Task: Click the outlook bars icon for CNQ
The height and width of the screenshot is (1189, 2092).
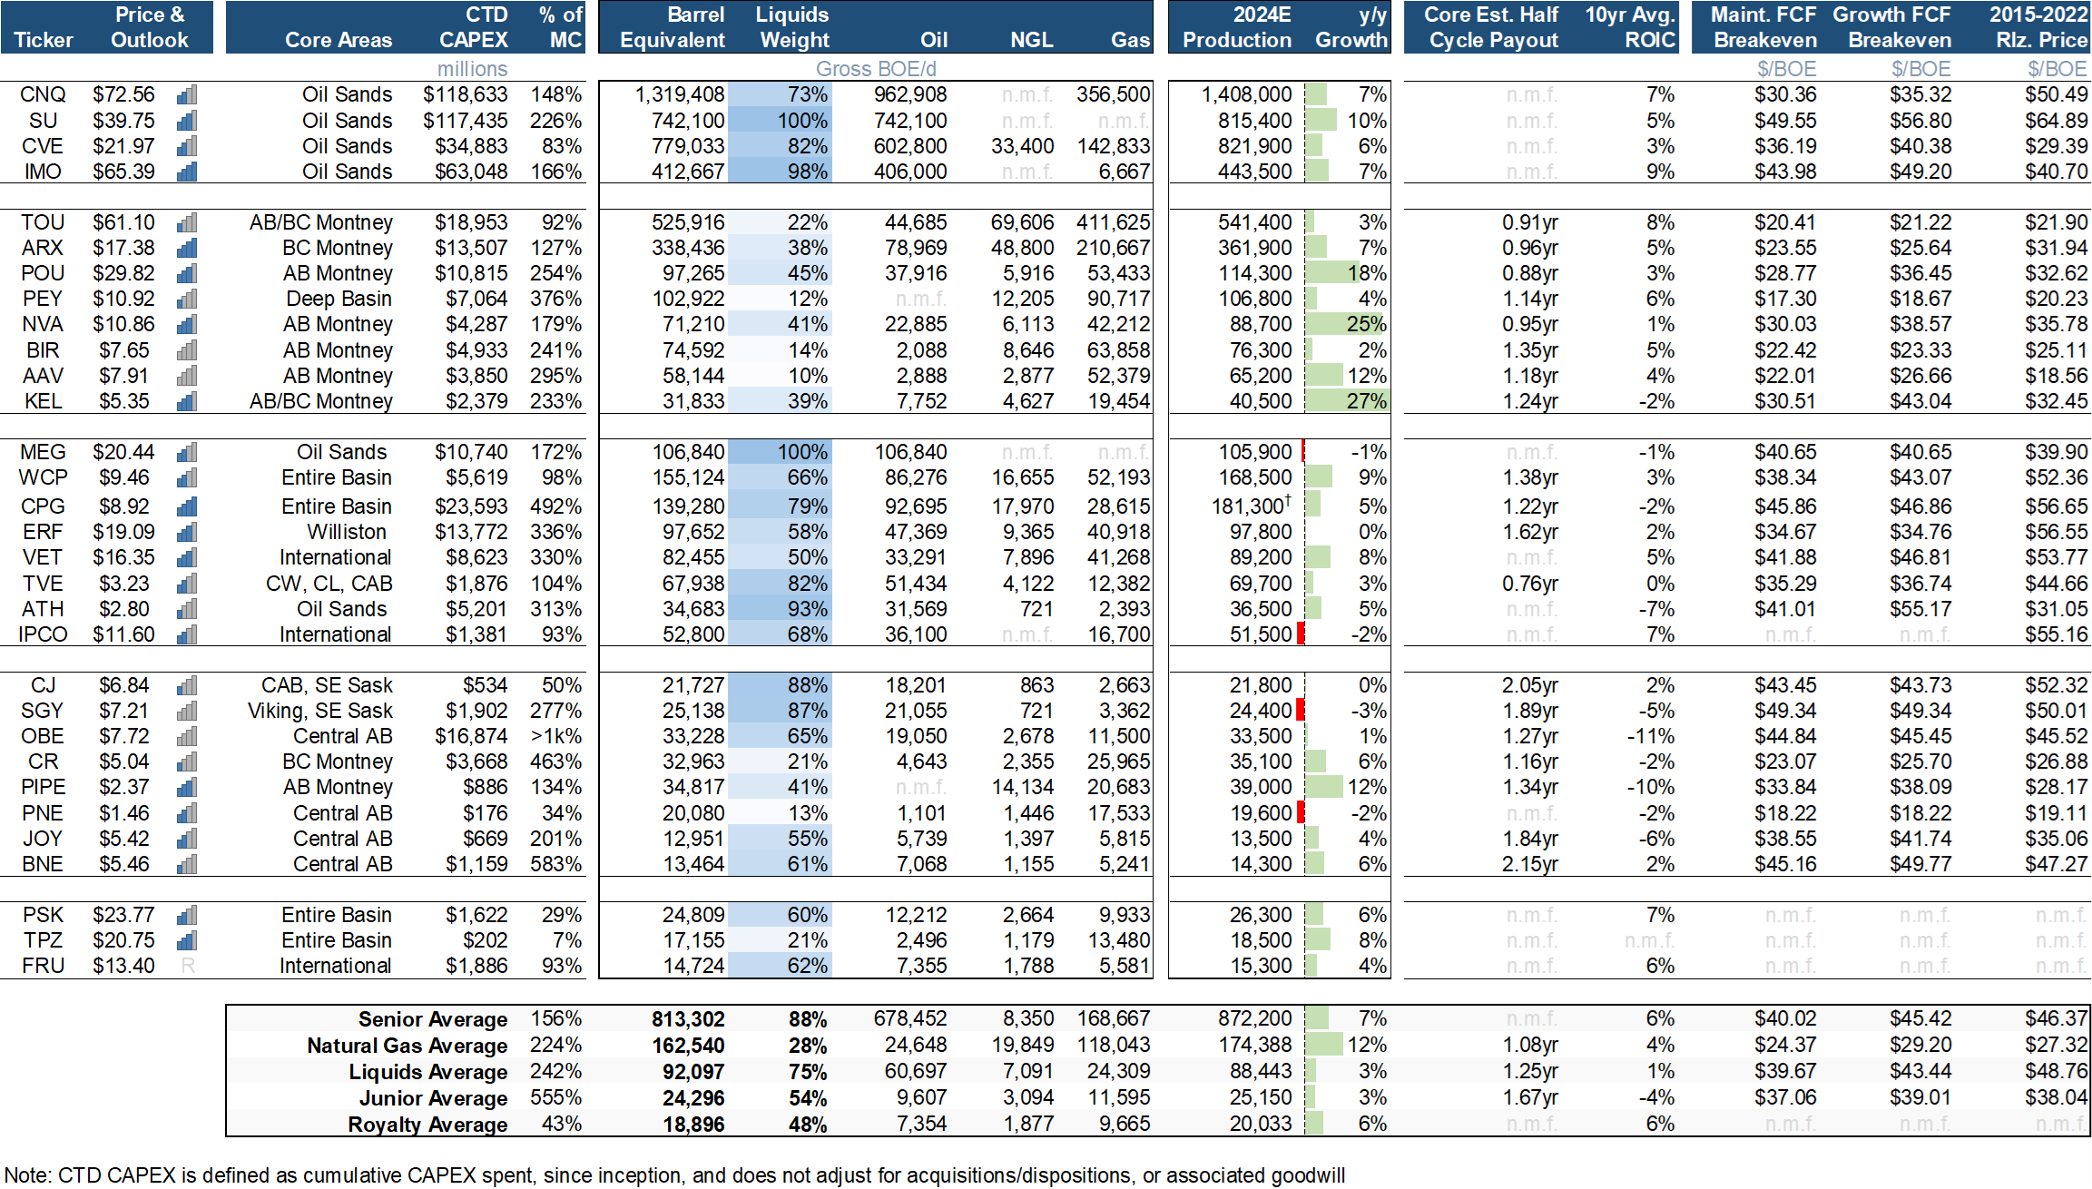Action: tap(187, 95)
